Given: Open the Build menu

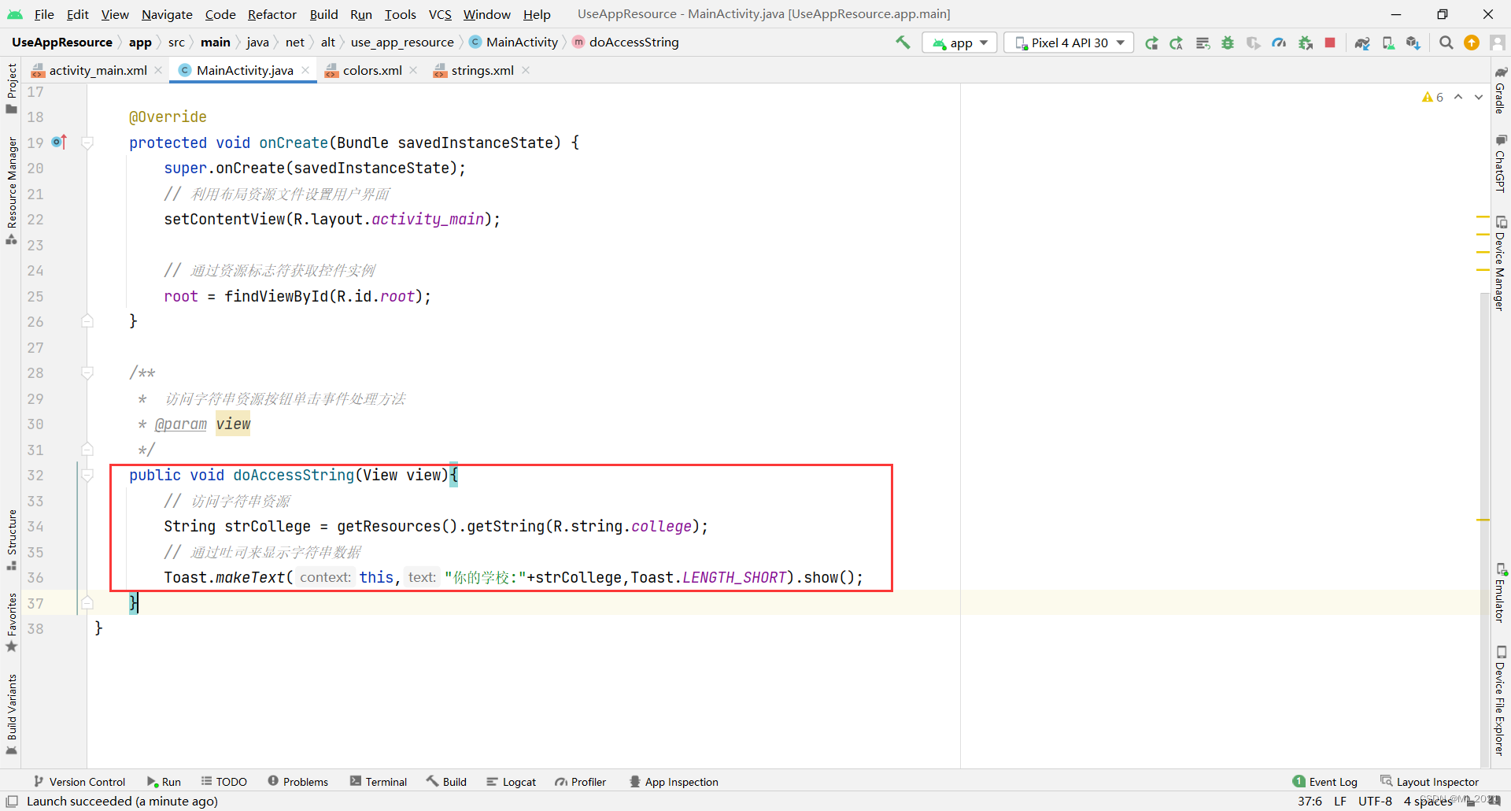Looking at the screenshot, I should (x=323, y=14).
